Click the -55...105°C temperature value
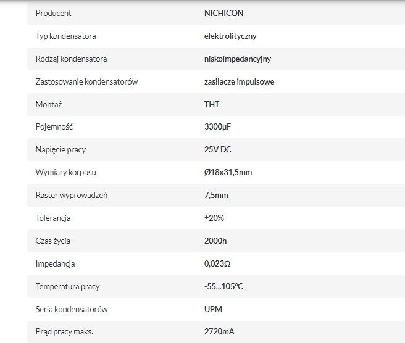This screenshot has width=405, height=343. 223,286
